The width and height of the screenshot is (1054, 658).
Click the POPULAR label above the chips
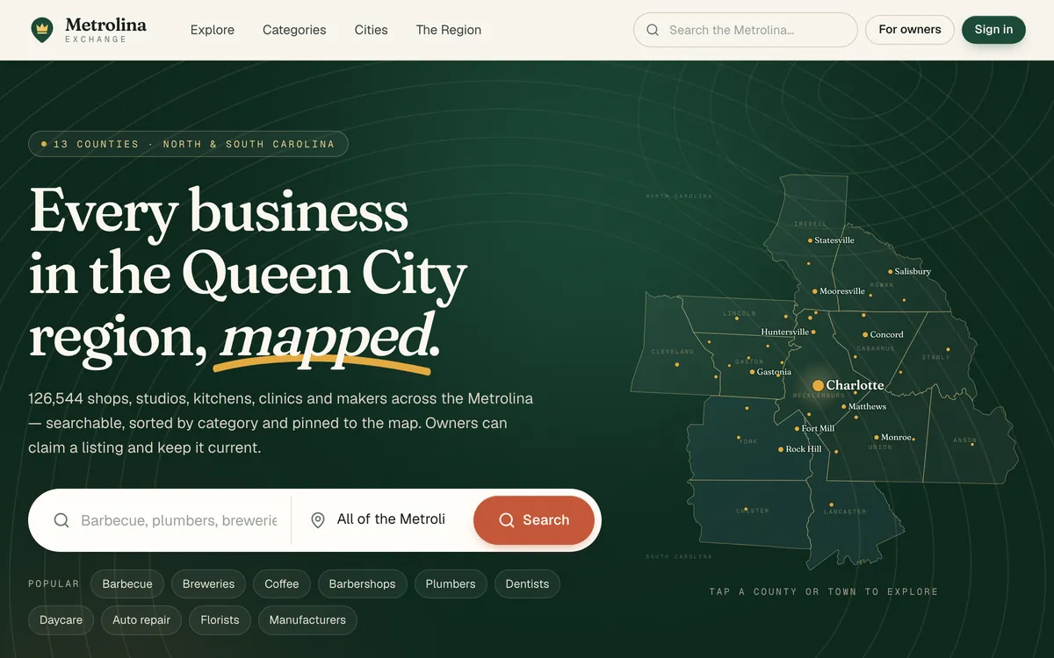[54, 584]
